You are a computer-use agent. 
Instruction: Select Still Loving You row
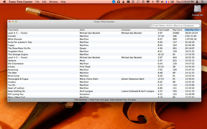pos(104,94)
